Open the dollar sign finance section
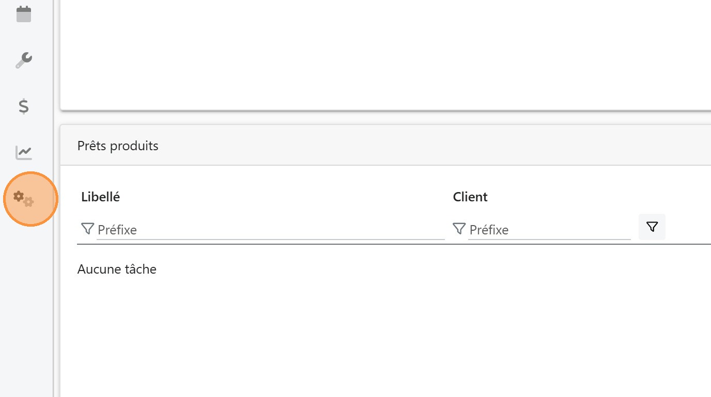 pyautogui.click(x=24, y=106)
